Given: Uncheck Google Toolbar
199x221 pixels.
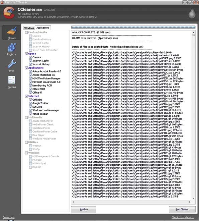Looking at the screenshot, I should [30, 103].
